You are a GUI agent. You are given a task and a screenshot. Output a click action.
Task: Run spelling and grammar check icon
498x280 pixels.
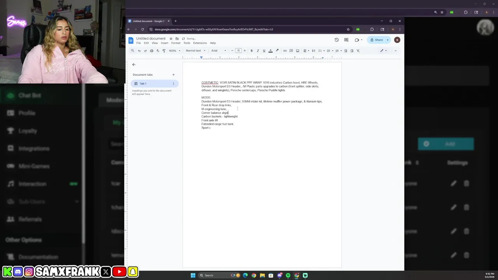[158, 51]
